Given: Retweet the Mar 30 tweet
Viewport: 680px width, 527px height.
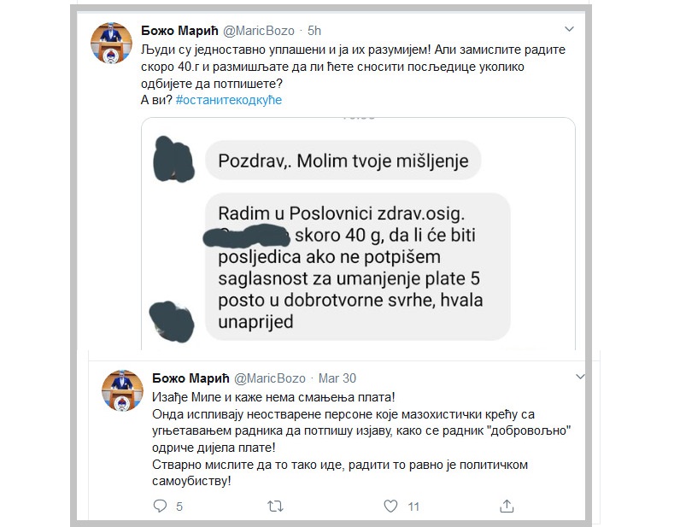Looking at the screenshot, I should [x=275, y=506].
